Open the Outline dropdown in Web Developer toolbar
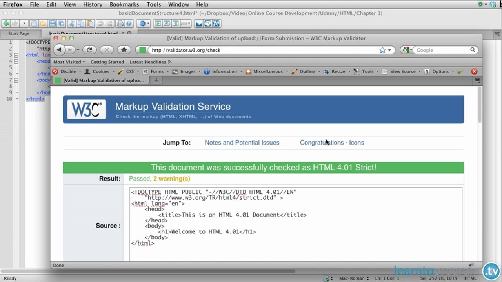Viewport: 502px width, 282px height. 306,72
